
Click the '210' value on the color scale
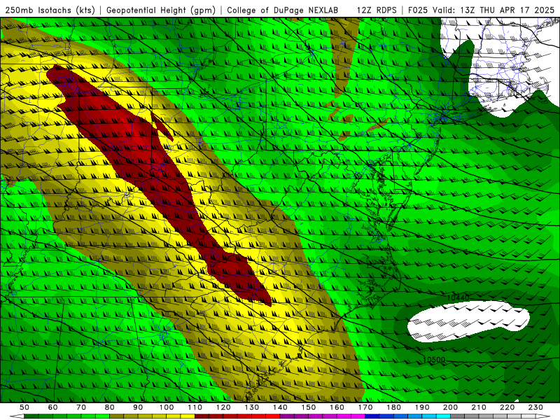click(x=479, y=407)
